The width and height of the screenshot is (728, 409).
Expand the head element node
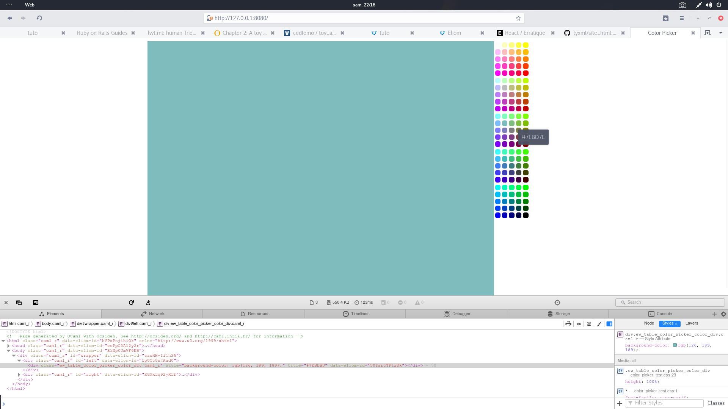click(x=8, y=346)
